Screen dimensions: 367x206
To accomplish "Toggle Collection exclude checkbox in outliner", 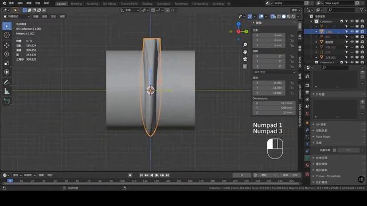I will pos(342,21).
